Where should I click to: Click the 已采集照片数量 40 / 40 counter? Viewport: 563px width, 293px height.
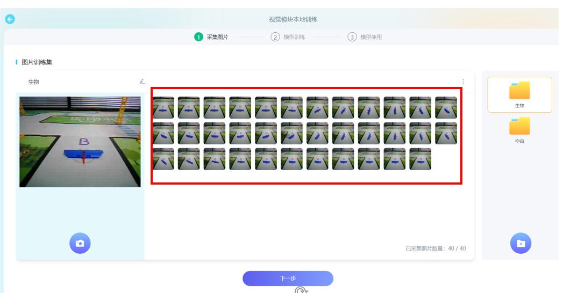[436, 248]
